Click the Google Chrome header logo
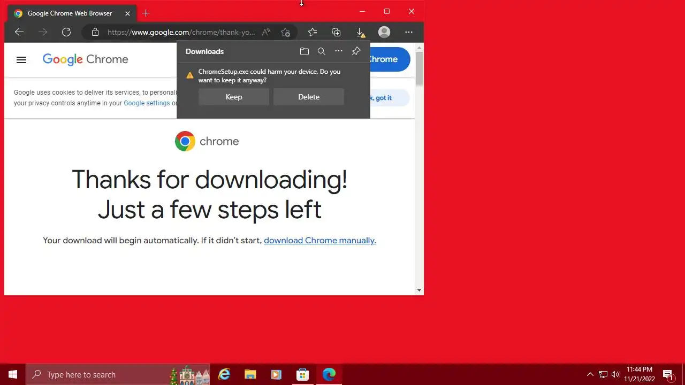The height and width of the screenshot is (385, 685). click(86, 59)
